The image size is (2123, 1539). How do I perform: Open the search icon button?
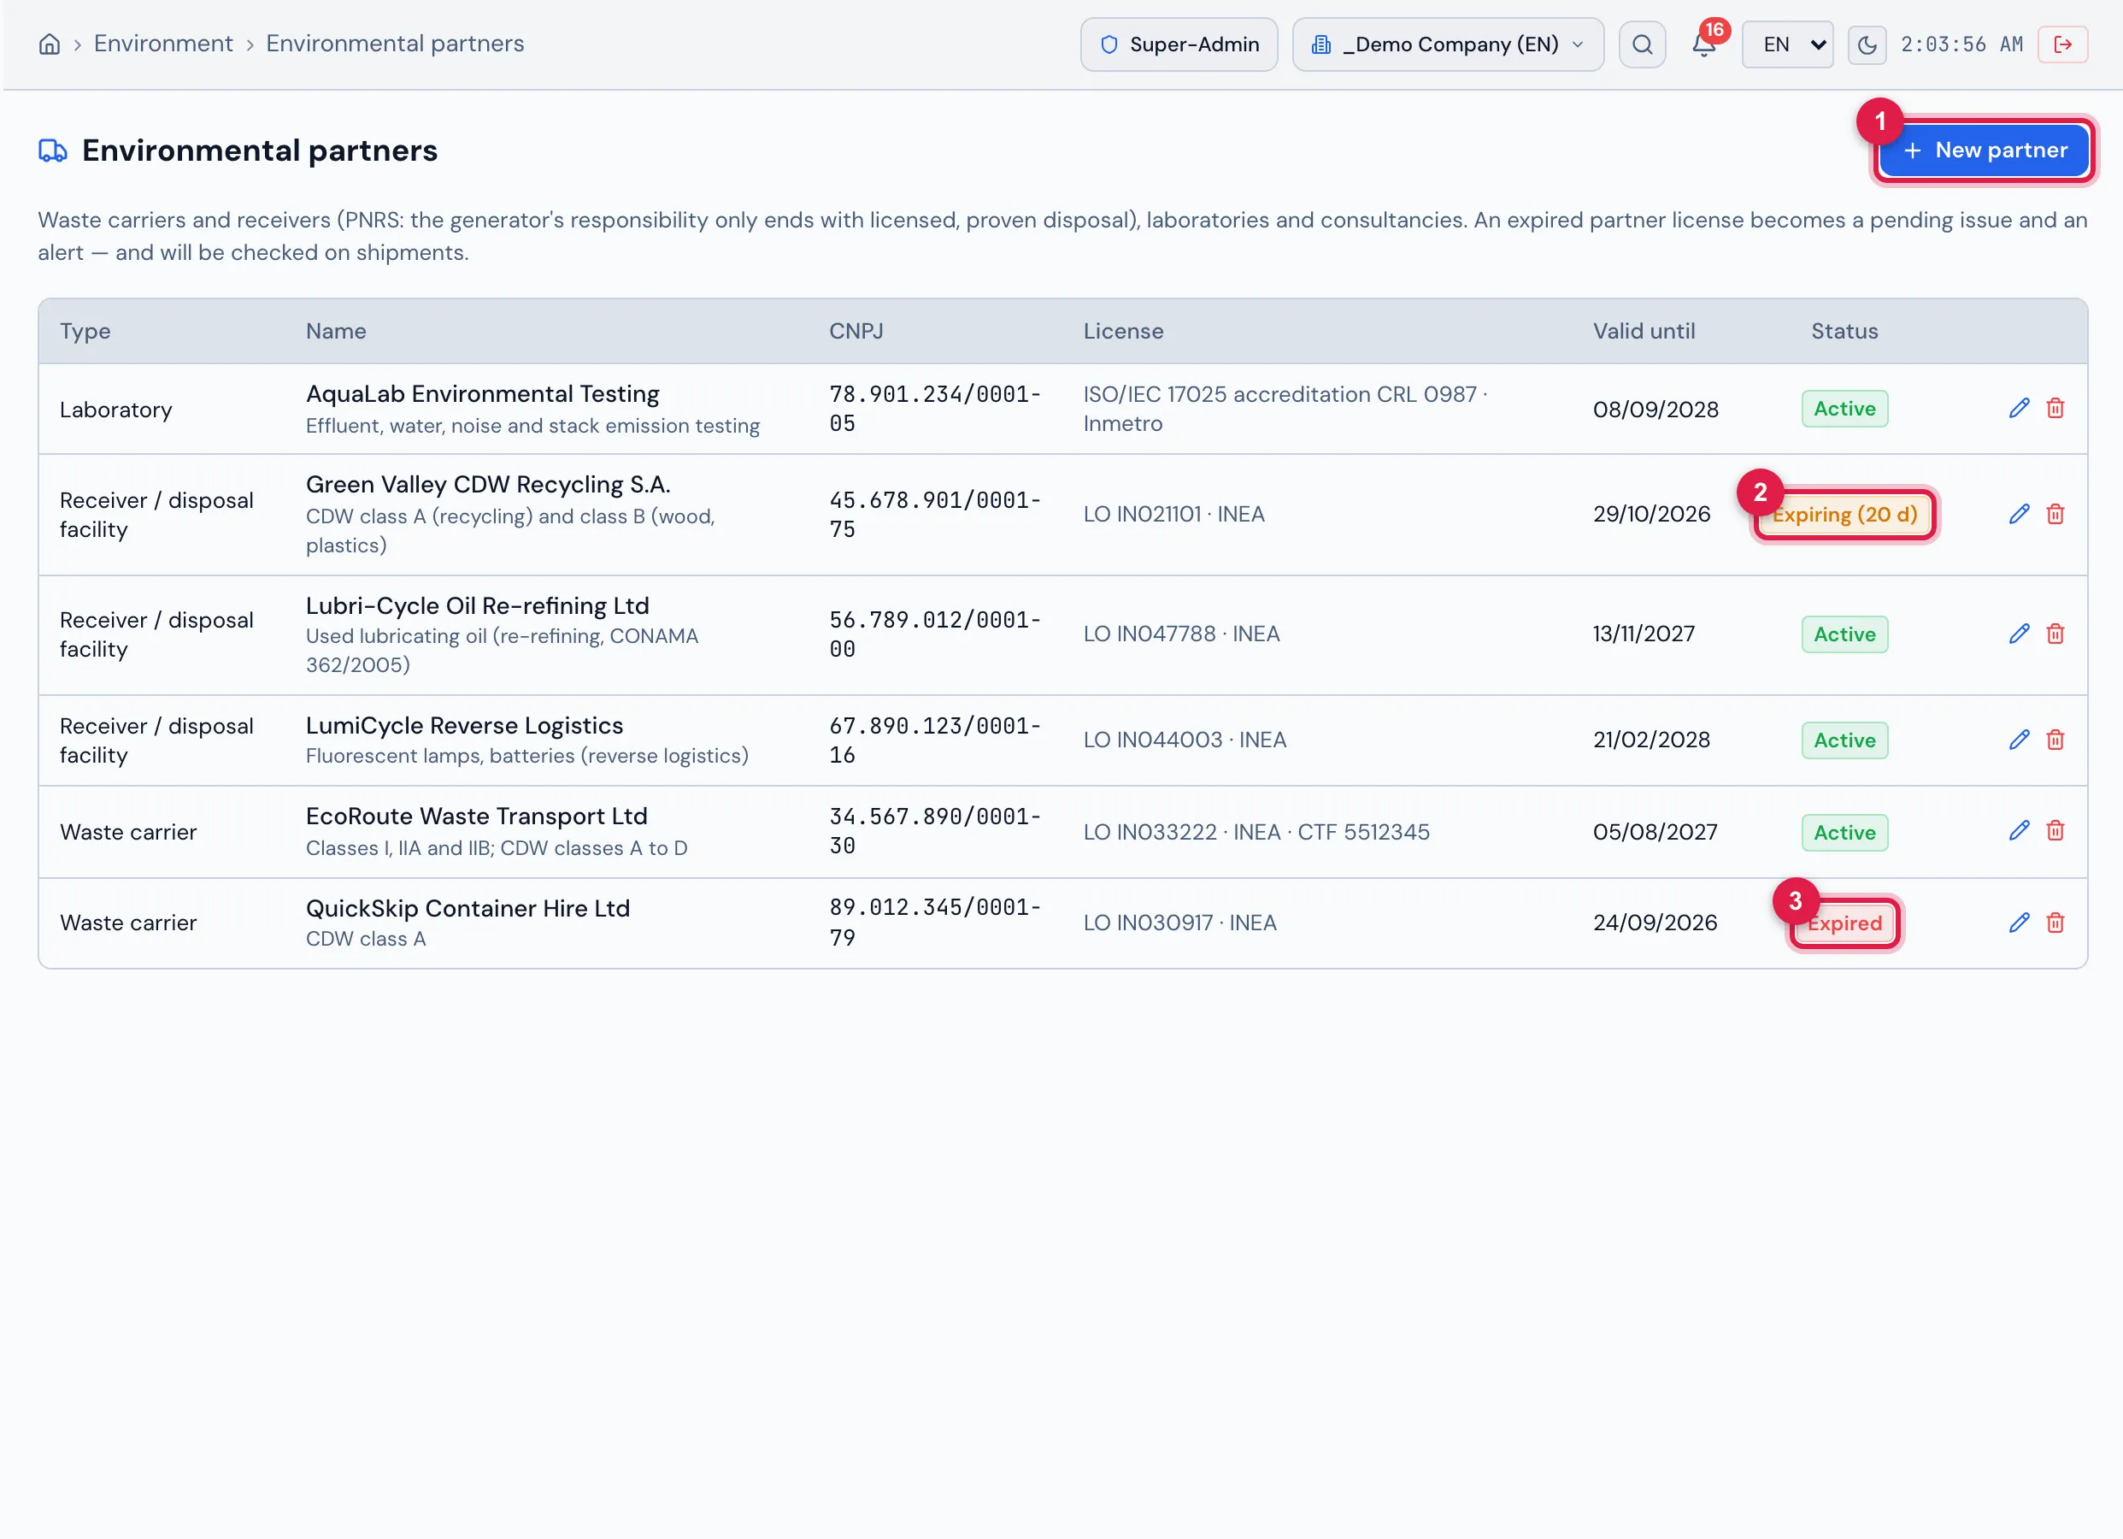point(1642,44)
